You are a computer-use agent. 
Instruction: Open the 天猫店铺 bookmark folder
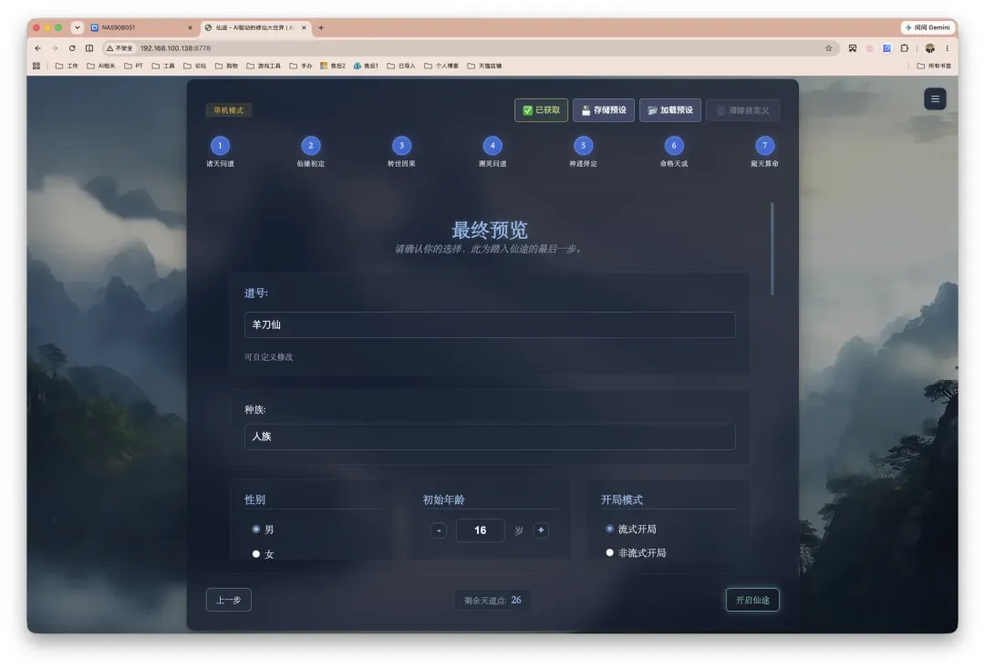484,66
